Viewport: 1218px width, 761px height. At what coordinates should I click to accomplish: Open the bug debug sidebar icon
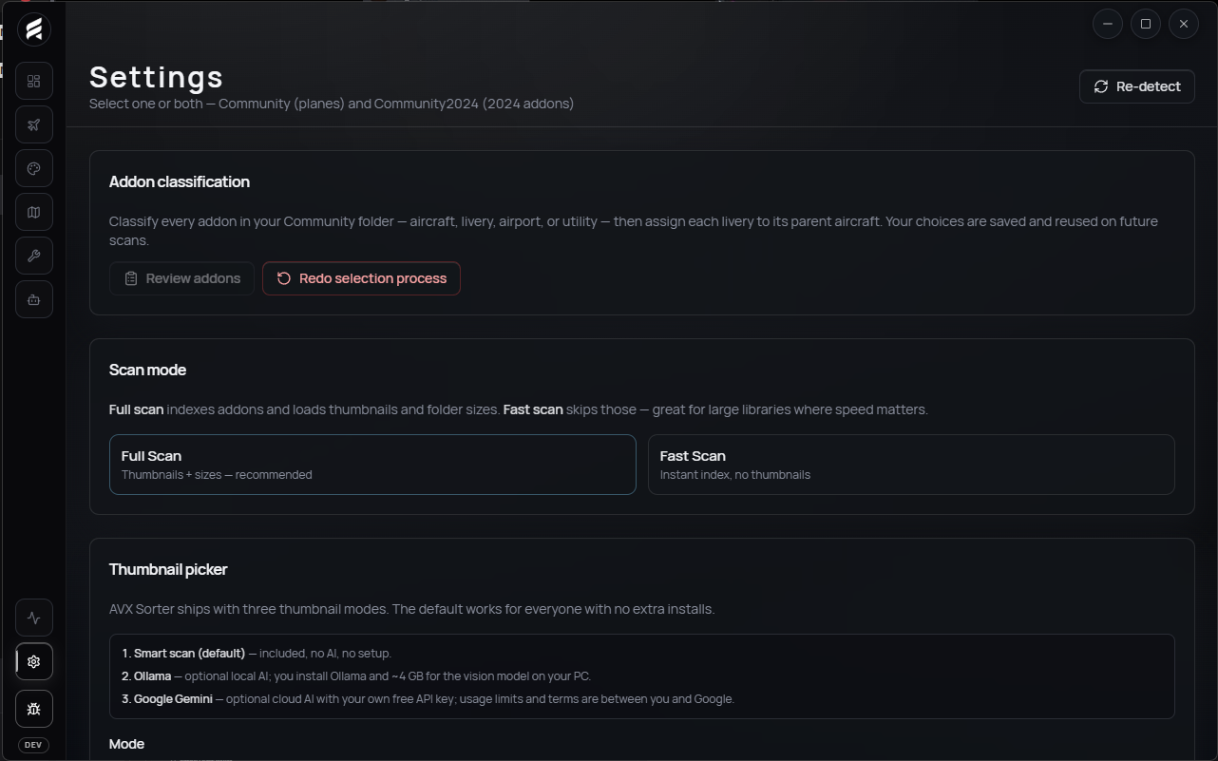click(x=34, y=709)
